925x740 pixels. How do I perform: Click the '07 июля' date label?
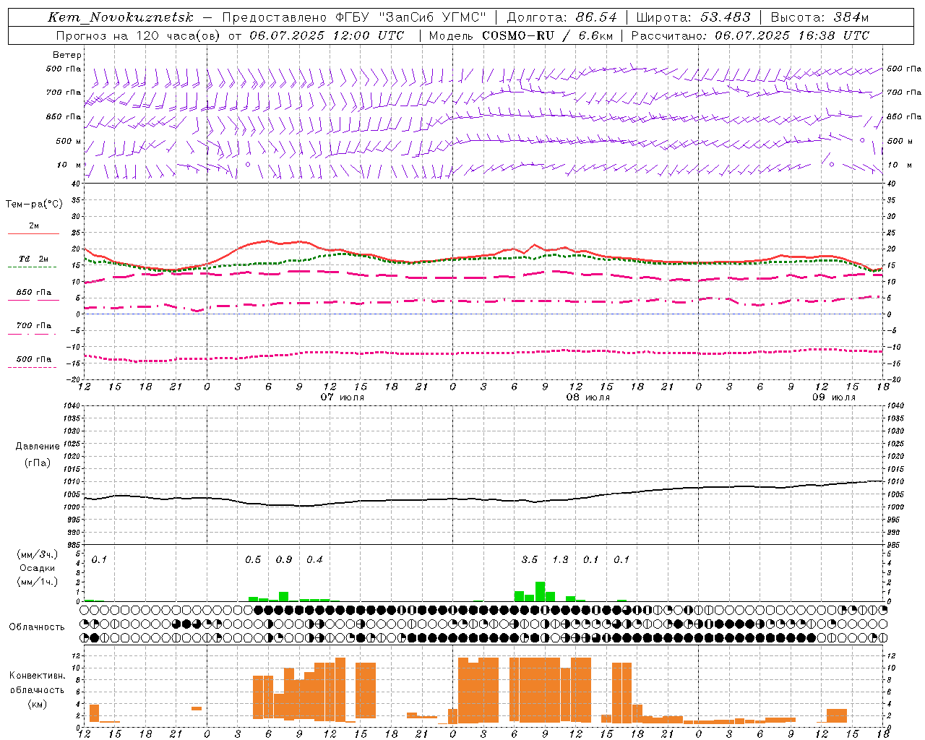click(343, 397)
